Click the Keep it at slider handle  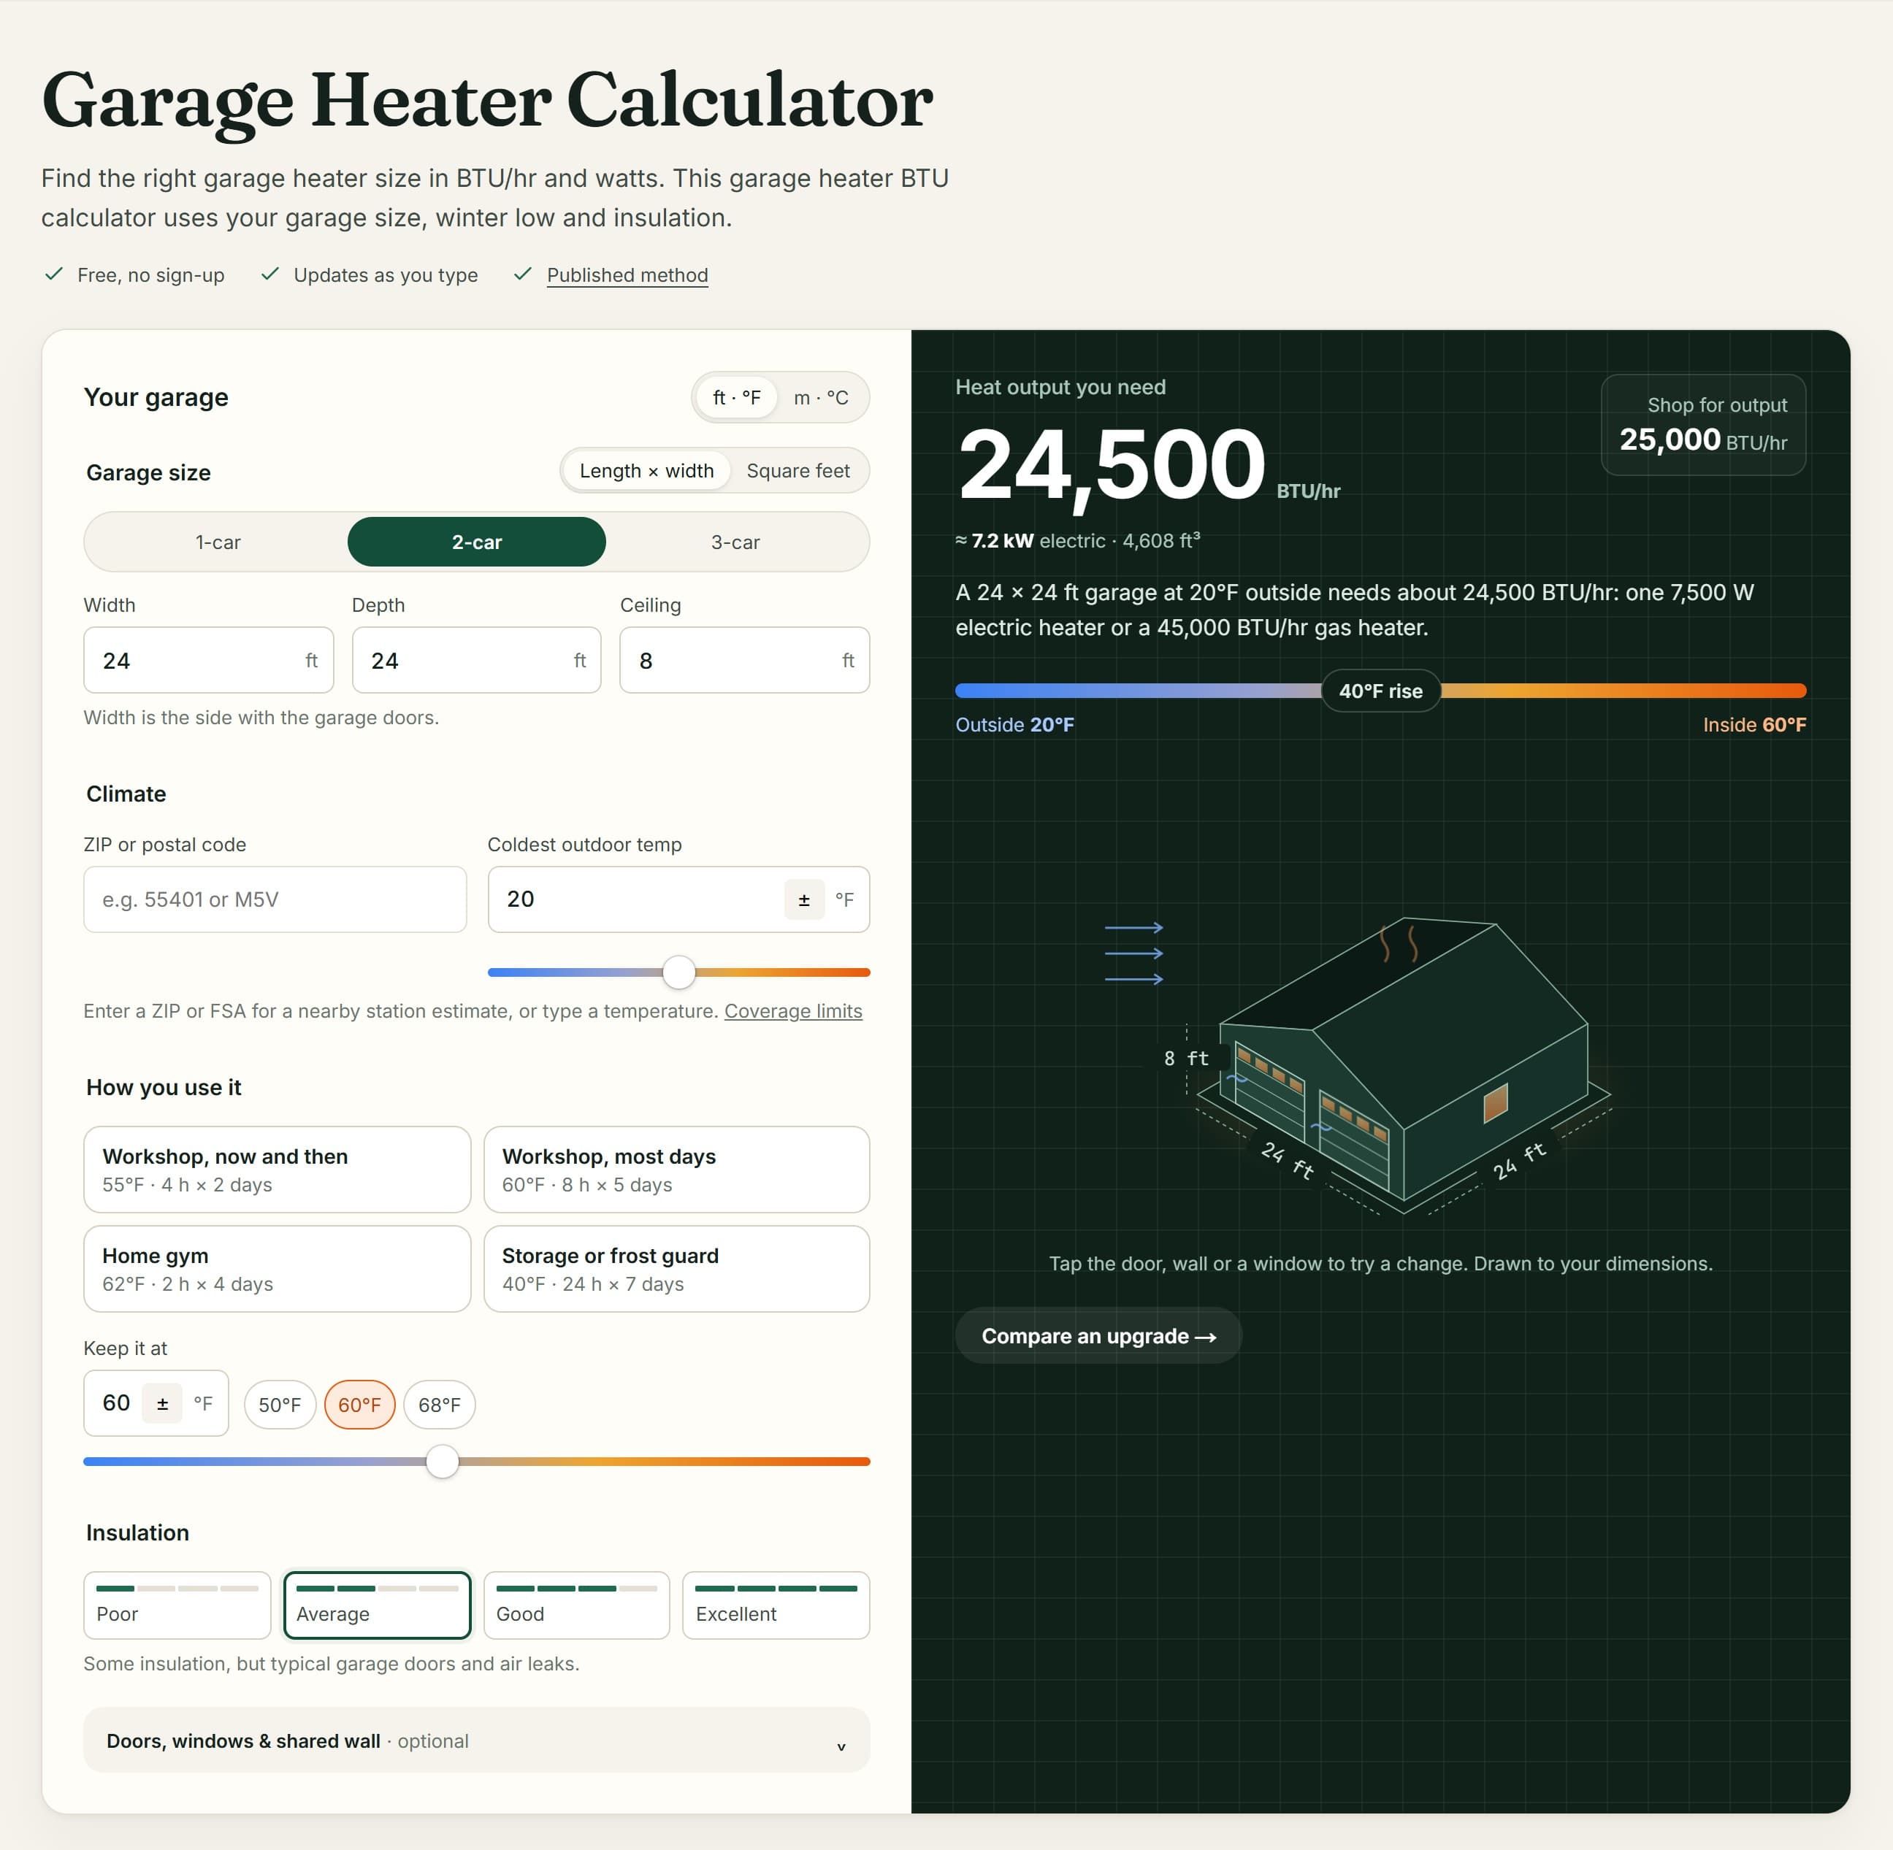(442, 1462)
